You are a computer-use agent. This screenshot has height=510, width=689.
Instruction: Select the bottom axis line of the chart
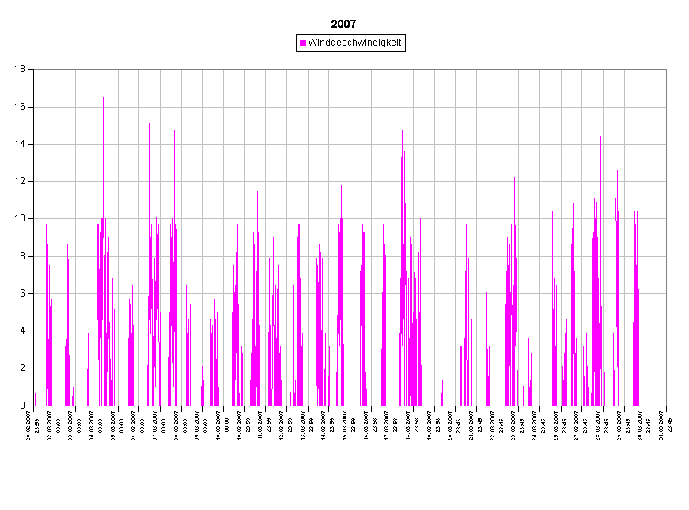point(350,406)
